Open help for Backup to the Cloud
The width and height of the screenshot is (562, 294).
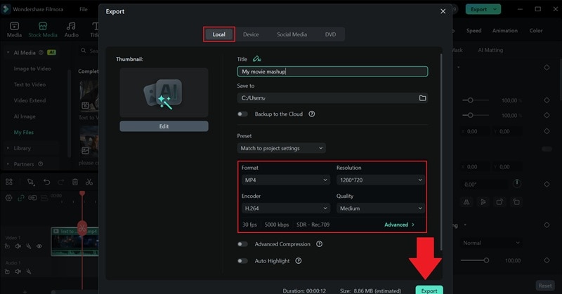pyautogui.click(x=312, y=114)
